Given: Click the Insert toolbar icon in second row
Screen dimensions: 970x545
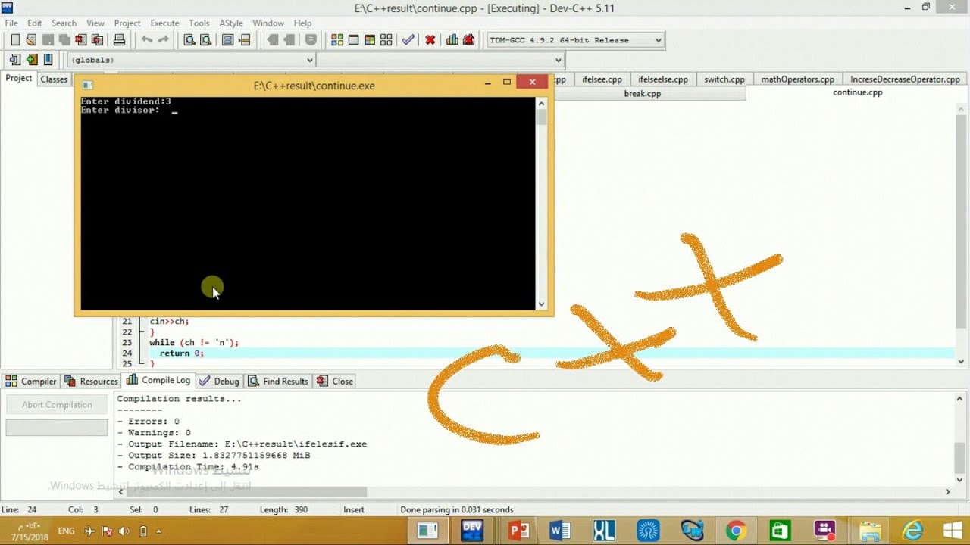Looking at the screenshot, I should (x=15, y=60).
